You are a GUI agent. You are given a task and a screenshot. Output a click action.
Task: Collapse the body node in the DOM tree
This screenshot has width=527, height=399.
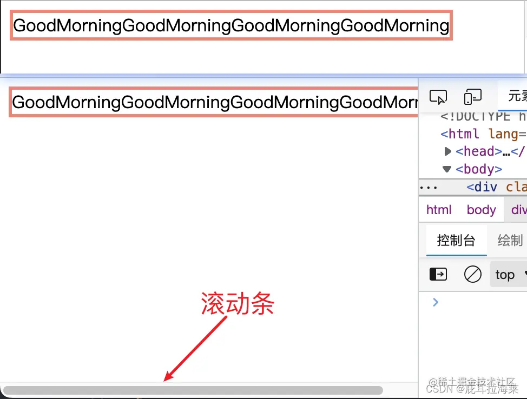point(447,169)
